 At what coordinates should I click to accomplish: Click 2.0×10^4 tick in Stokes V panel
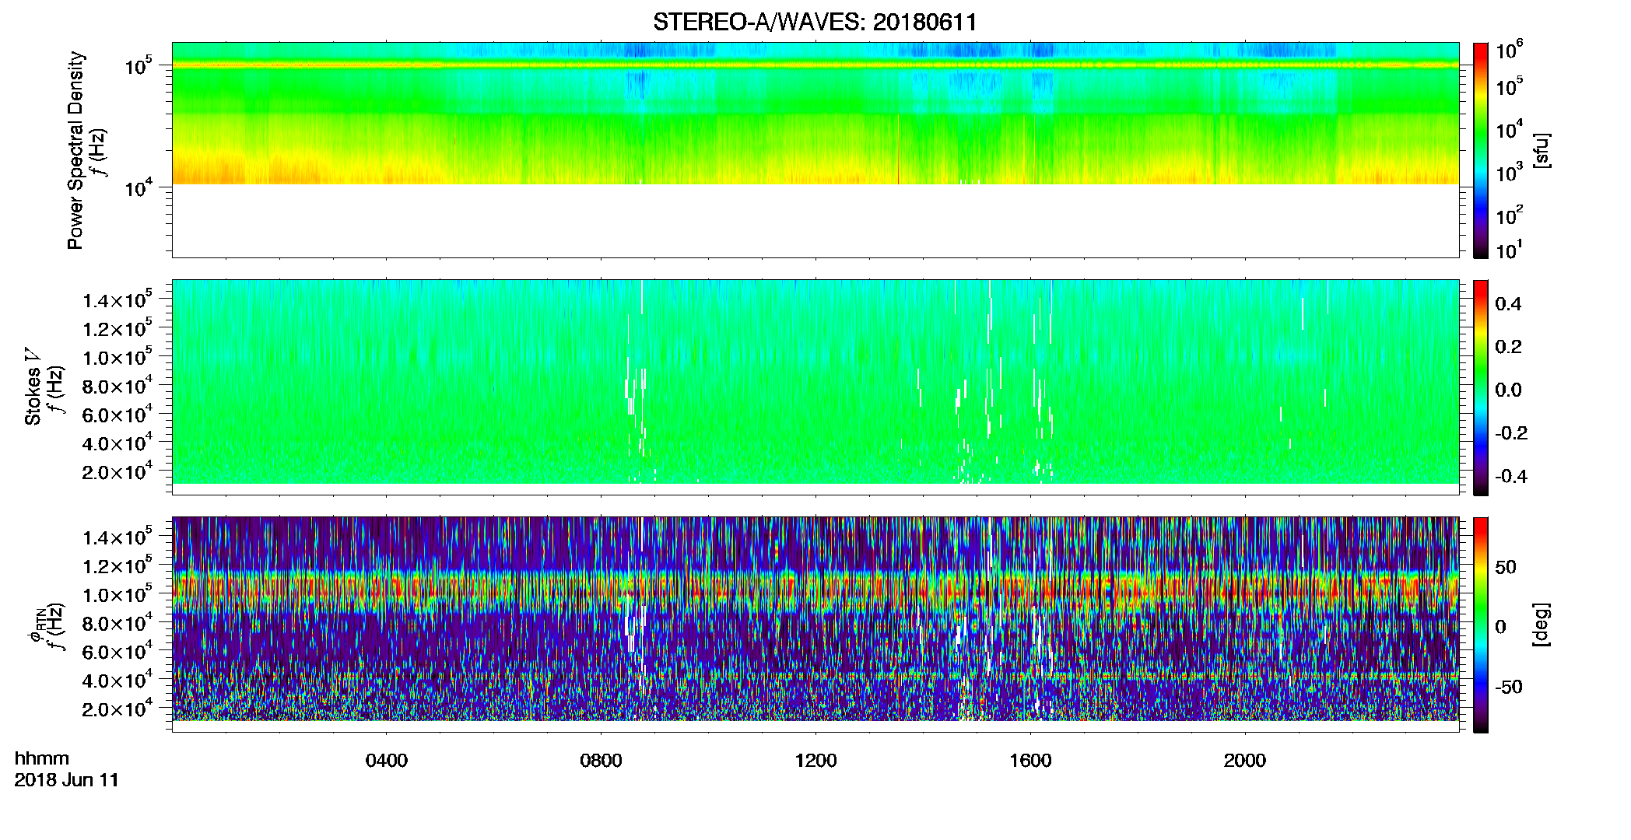(117, 472)
